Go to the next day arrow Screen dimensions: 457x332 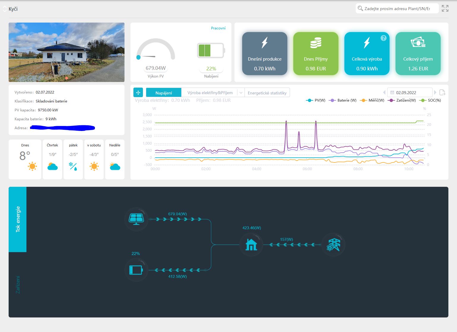(435, 92)
